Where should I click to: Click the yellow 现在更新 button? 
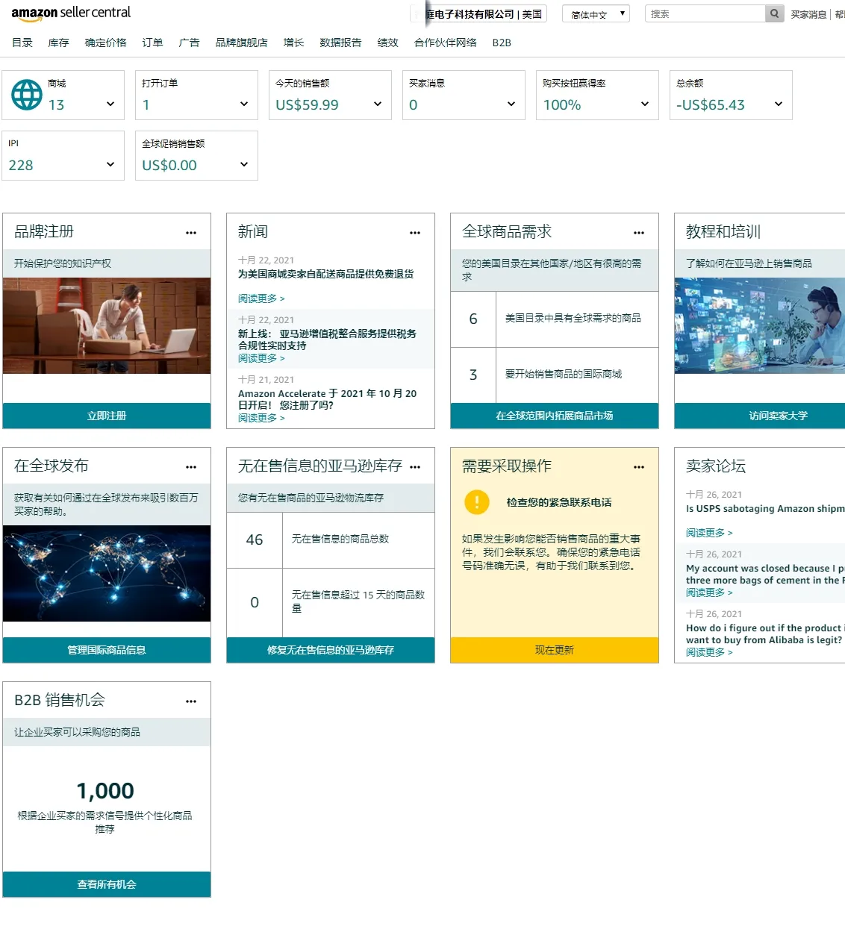point(555,650)
